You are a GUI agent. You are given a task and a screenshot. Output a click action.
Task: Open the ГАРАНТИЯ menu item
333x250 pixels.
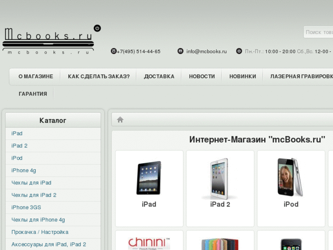coord(33,94)
